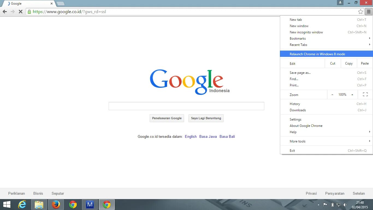Viewport: 373px width, 210px height.
Task: Select Find... from the menu
Action: [x=327, y=79]
